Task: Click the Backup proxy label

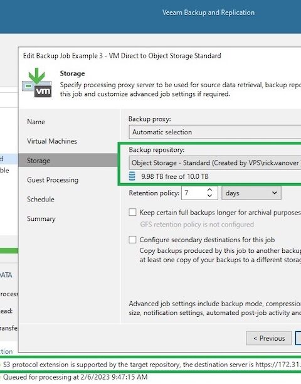Action: coord(150,119)
